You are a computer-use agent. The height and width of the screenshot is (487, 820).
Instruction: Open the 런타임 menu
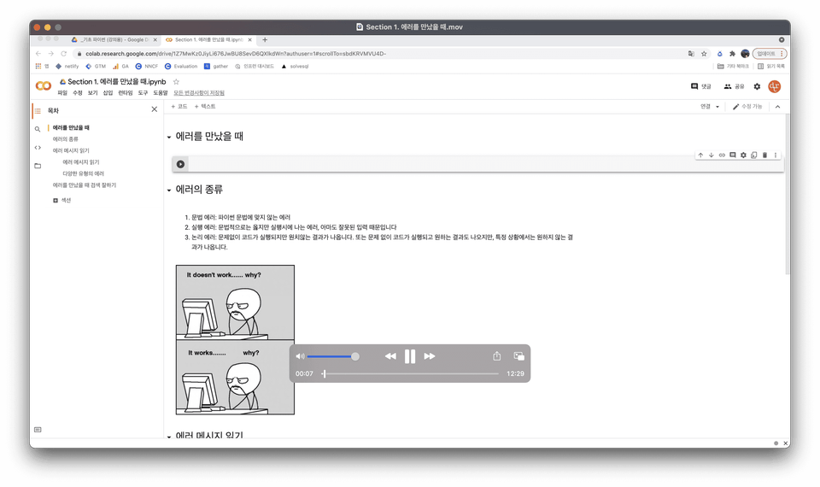[x=126, y=92]
